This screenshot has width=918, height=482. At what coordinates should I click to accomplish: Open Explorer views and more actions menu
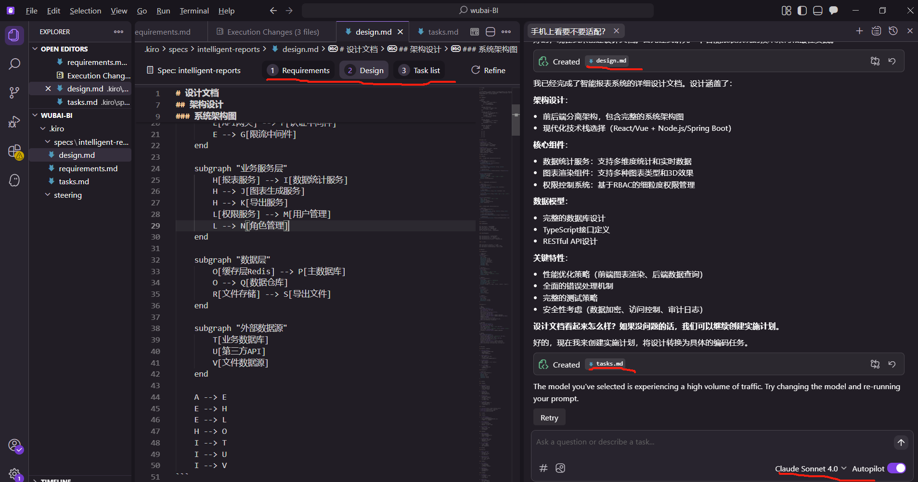[118, 32]
